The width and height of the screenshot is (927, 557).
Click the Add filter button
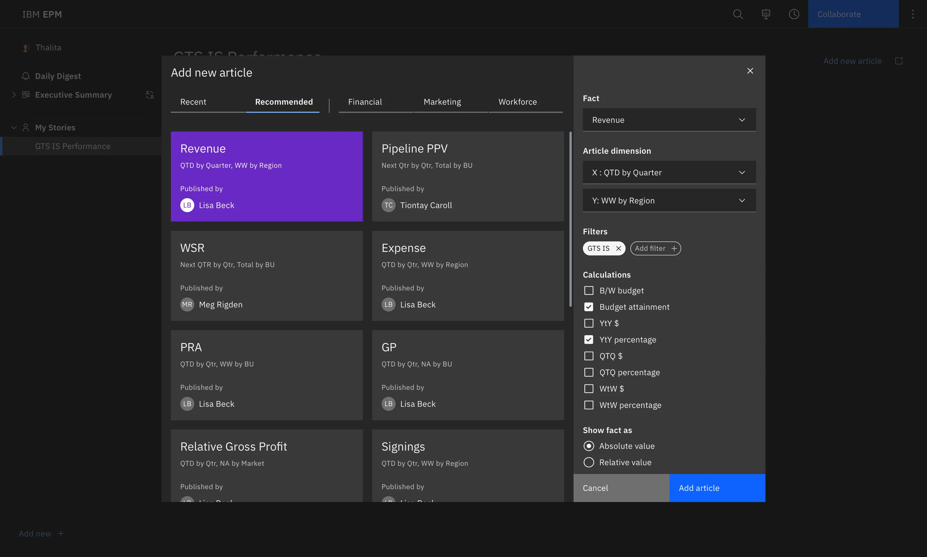pyautogui.click(x=655, y=249)
